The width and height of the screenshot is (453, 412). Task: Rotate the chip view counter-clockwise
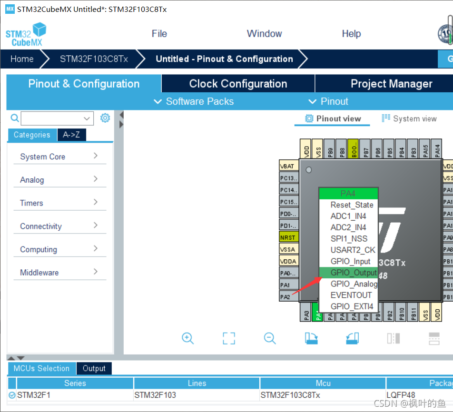pos(352,338)
